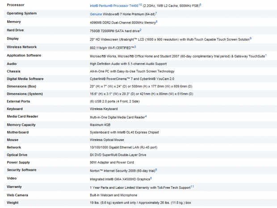Screen dimensions: 277x208
Task: Click the Audio row label
Action: [12, 64]
